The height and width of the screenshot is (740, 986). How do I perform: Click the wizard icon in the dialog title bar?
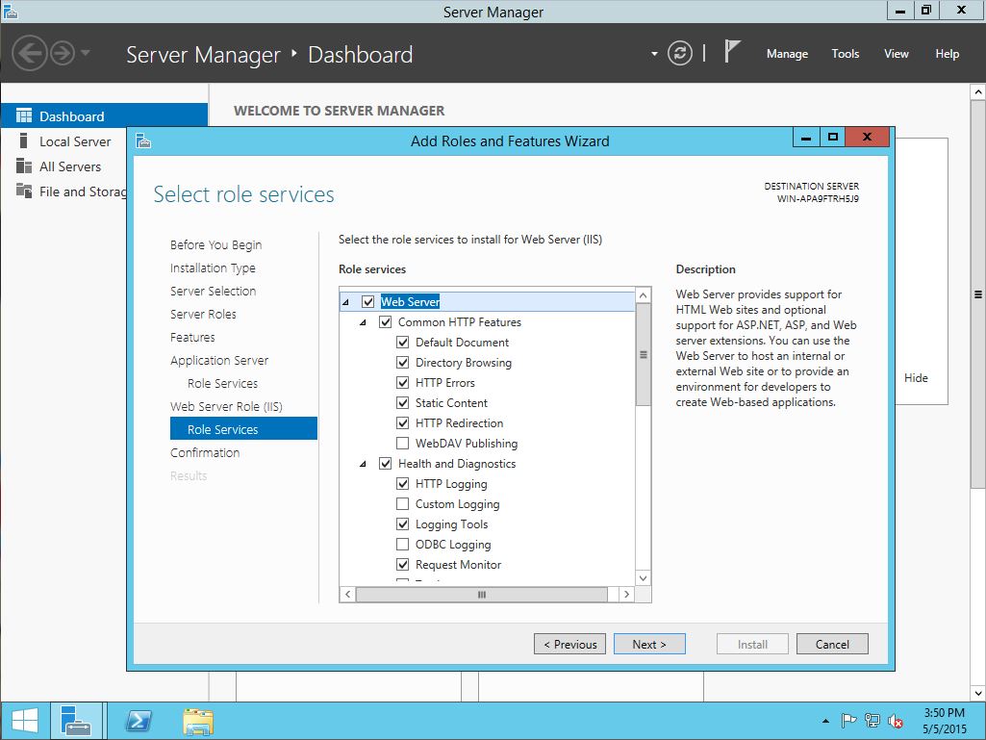143,140
